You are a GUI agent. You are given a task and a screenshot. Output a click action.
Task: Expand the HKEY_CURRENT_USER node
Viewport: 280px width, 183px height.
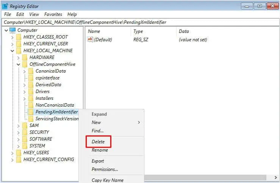13,44
